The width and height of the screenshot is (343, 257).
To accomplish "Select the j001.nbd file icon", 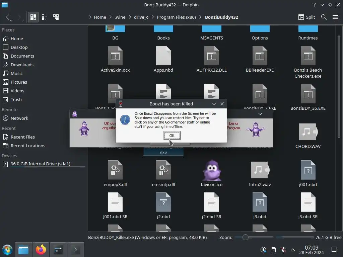I will 308,170.
